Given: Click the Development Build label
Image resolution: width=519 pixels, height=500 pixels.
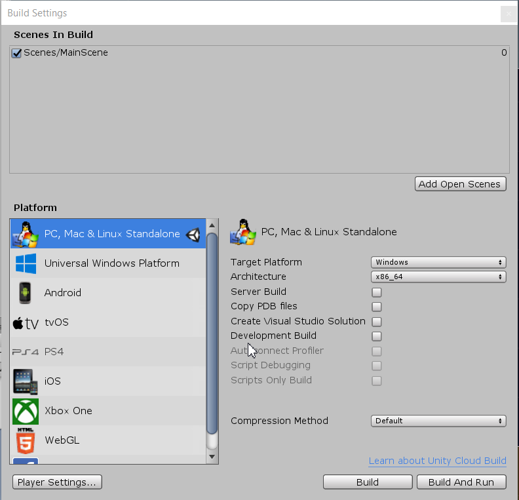Looking at the screenshot, I should [x=273, y=336].
